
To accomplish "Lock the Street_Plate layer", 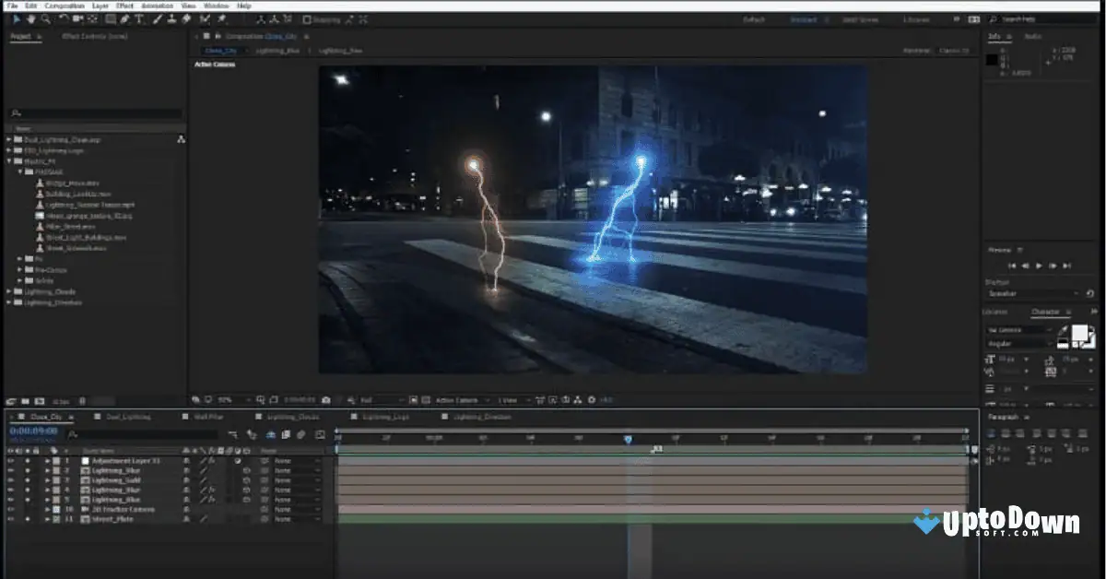I will coord(35,519).
